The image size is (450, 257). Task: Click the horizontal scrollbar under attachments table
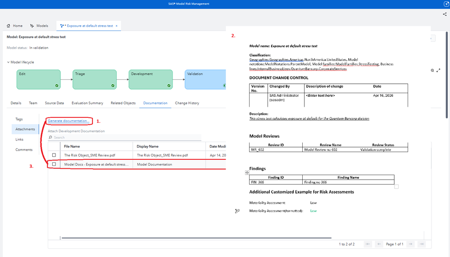click(x=196, y=238)
